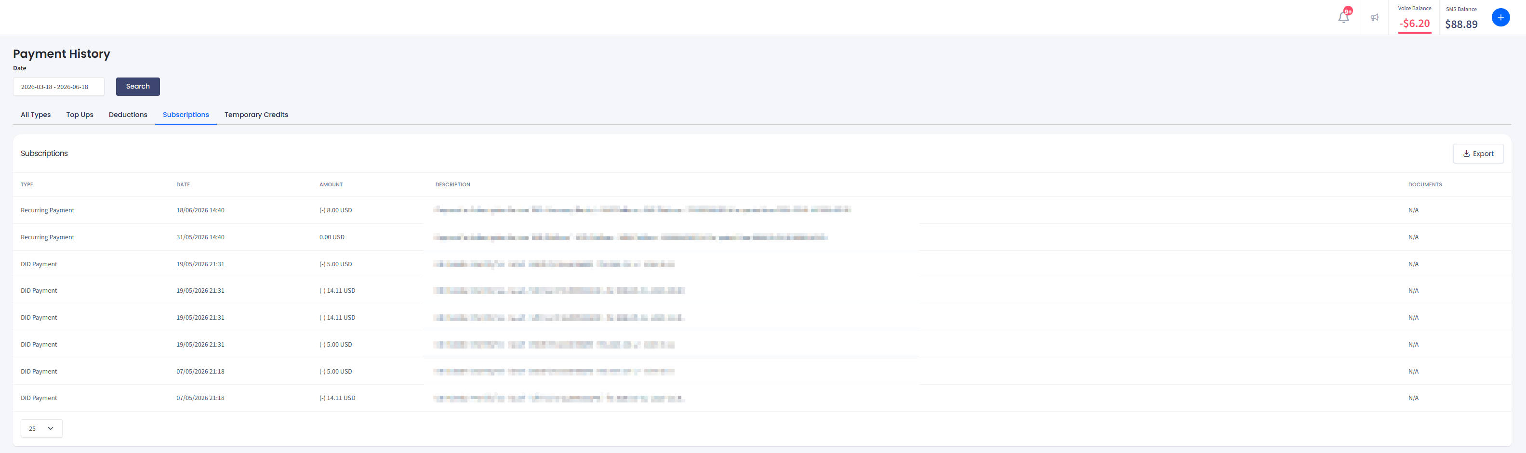Image resolution: width=1526 pixels, height=453 pixels.
Task: Switch to the Top Ups tab
Action: pos(80,115)
